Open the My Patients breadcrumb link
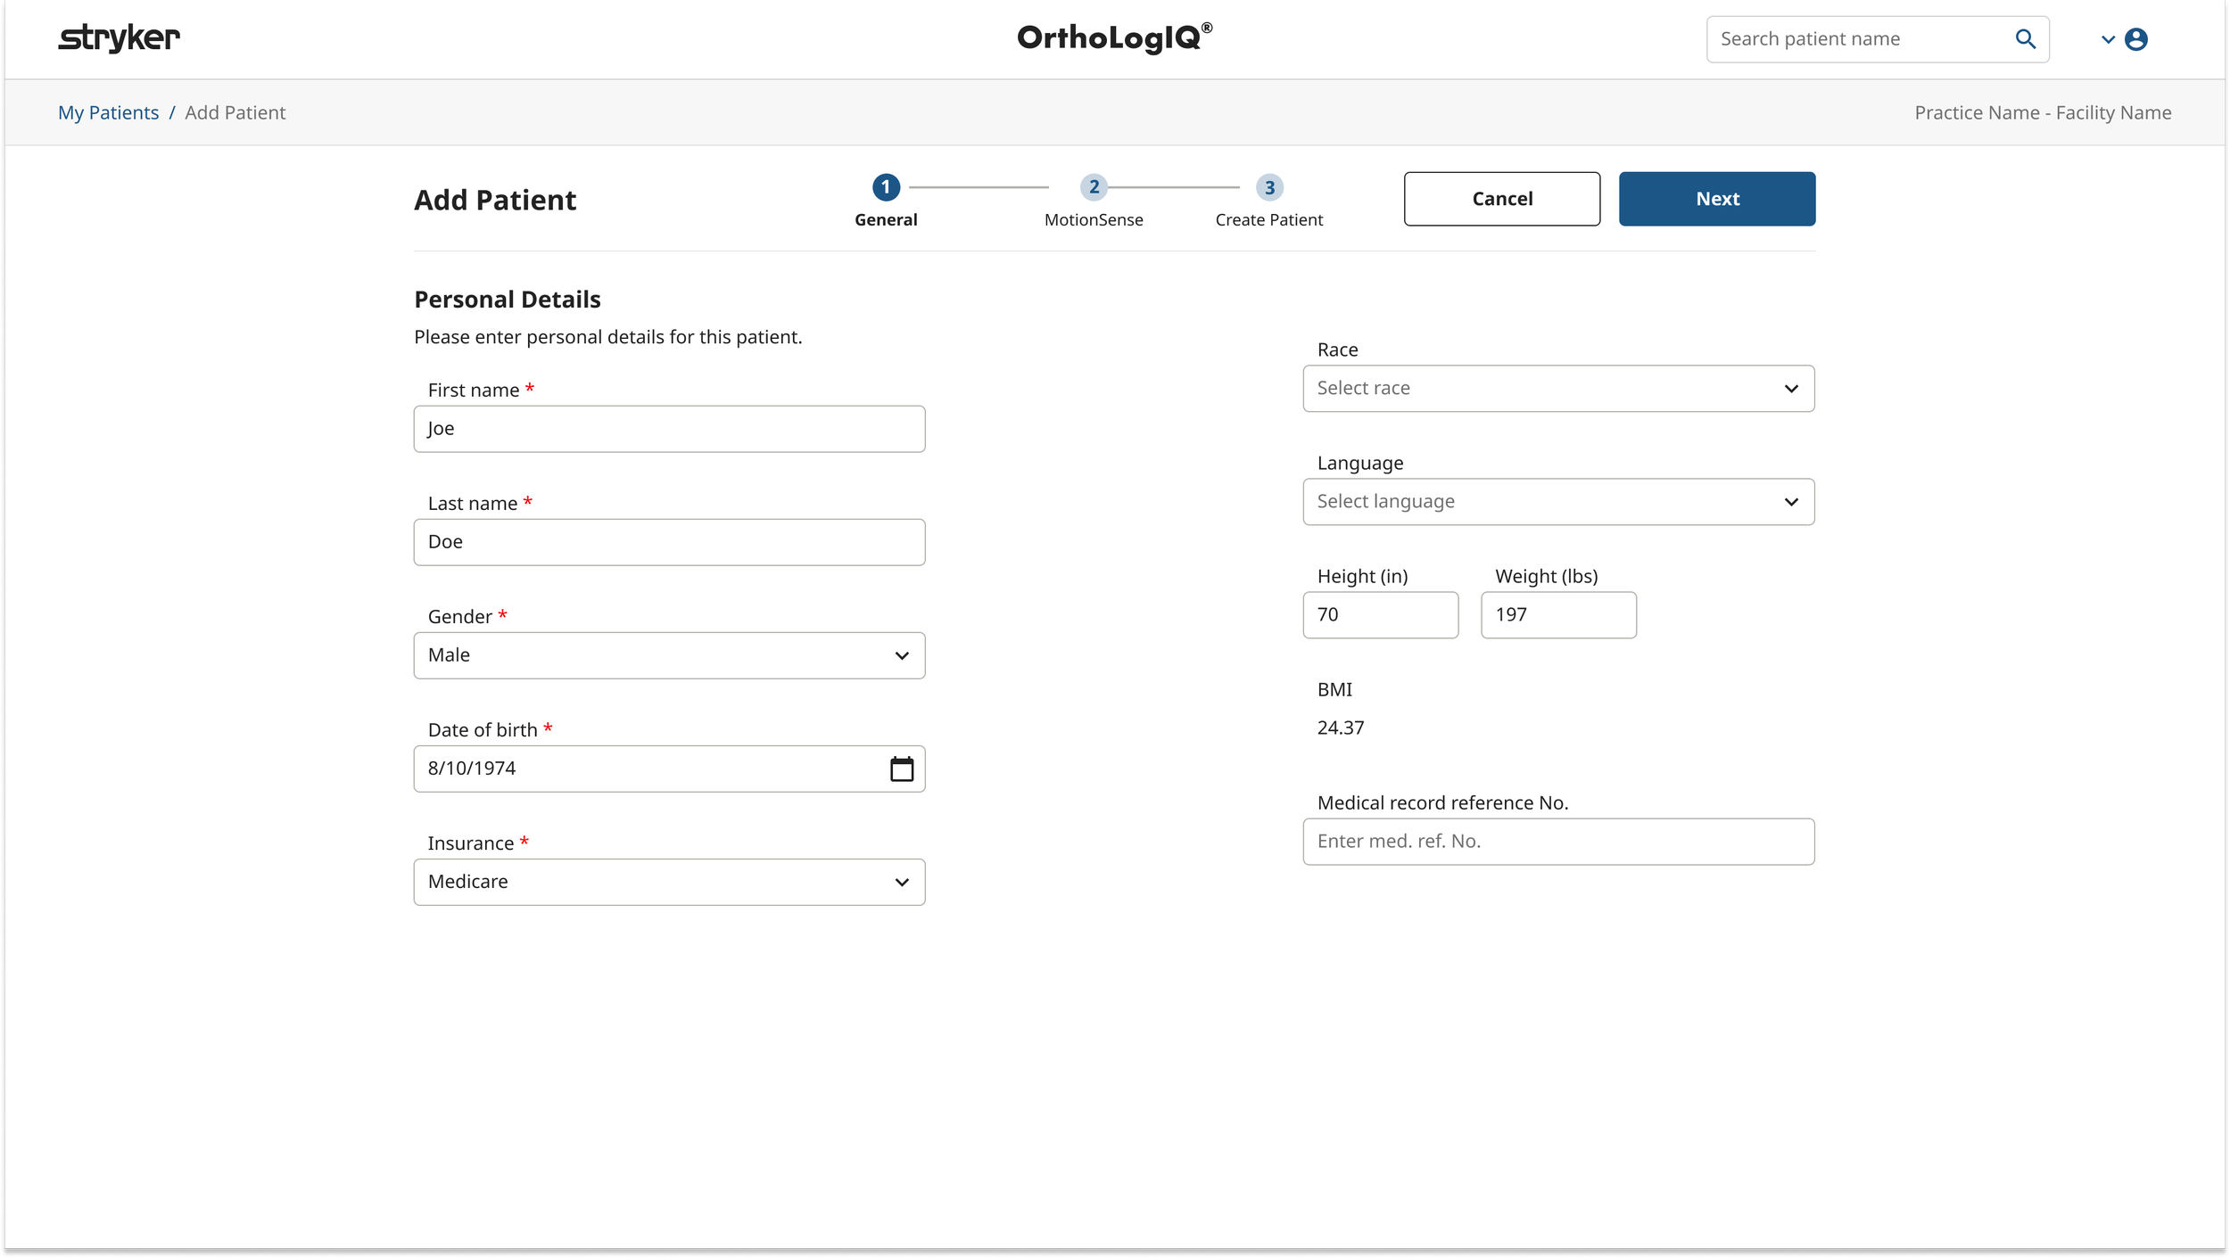This screenshot has width=2230, height=1258. [x=108, y=112]
